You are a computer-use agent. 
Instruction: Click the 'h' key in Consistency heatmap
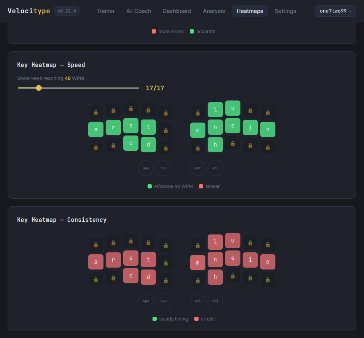coord(215,277)
